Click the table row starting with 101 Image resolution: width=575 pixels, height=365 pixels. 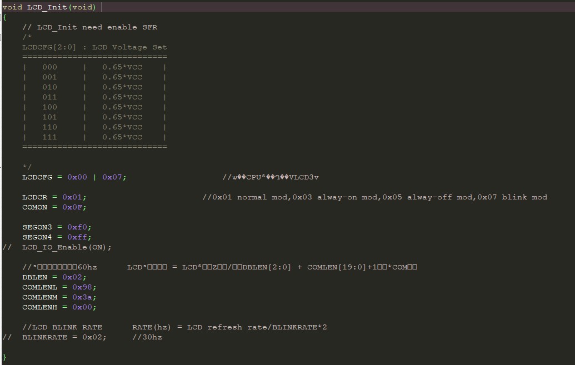coord(94,117)
